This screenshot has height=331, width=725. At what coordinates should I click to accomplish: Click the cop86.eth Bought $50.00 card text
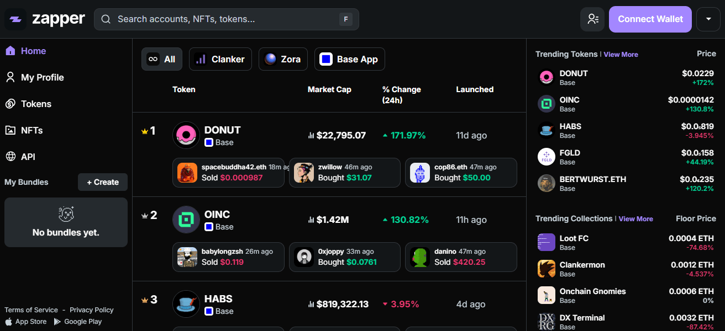[463, 178]
